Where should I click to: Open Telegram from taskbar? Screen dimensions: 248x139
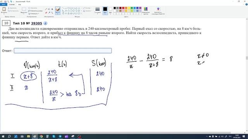click(x=60, y=136)
